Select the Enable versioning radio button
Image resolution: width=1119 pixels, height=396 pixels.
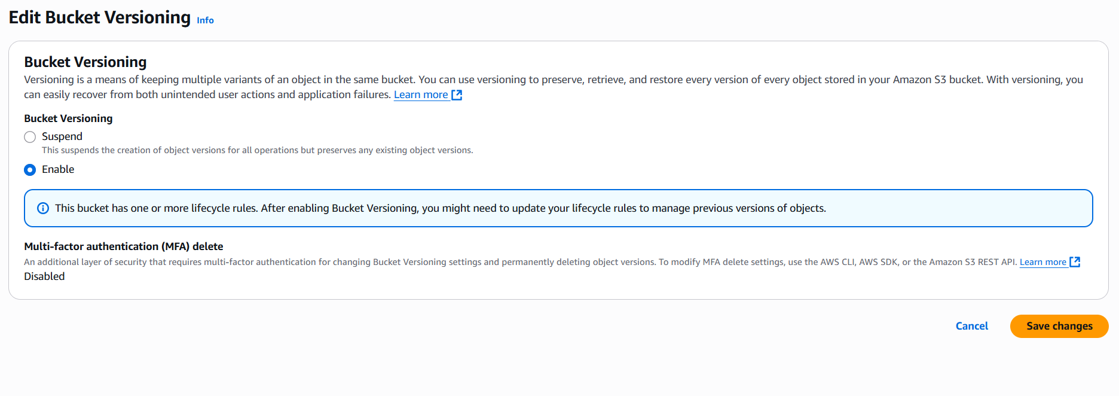[x=30, y=170]
